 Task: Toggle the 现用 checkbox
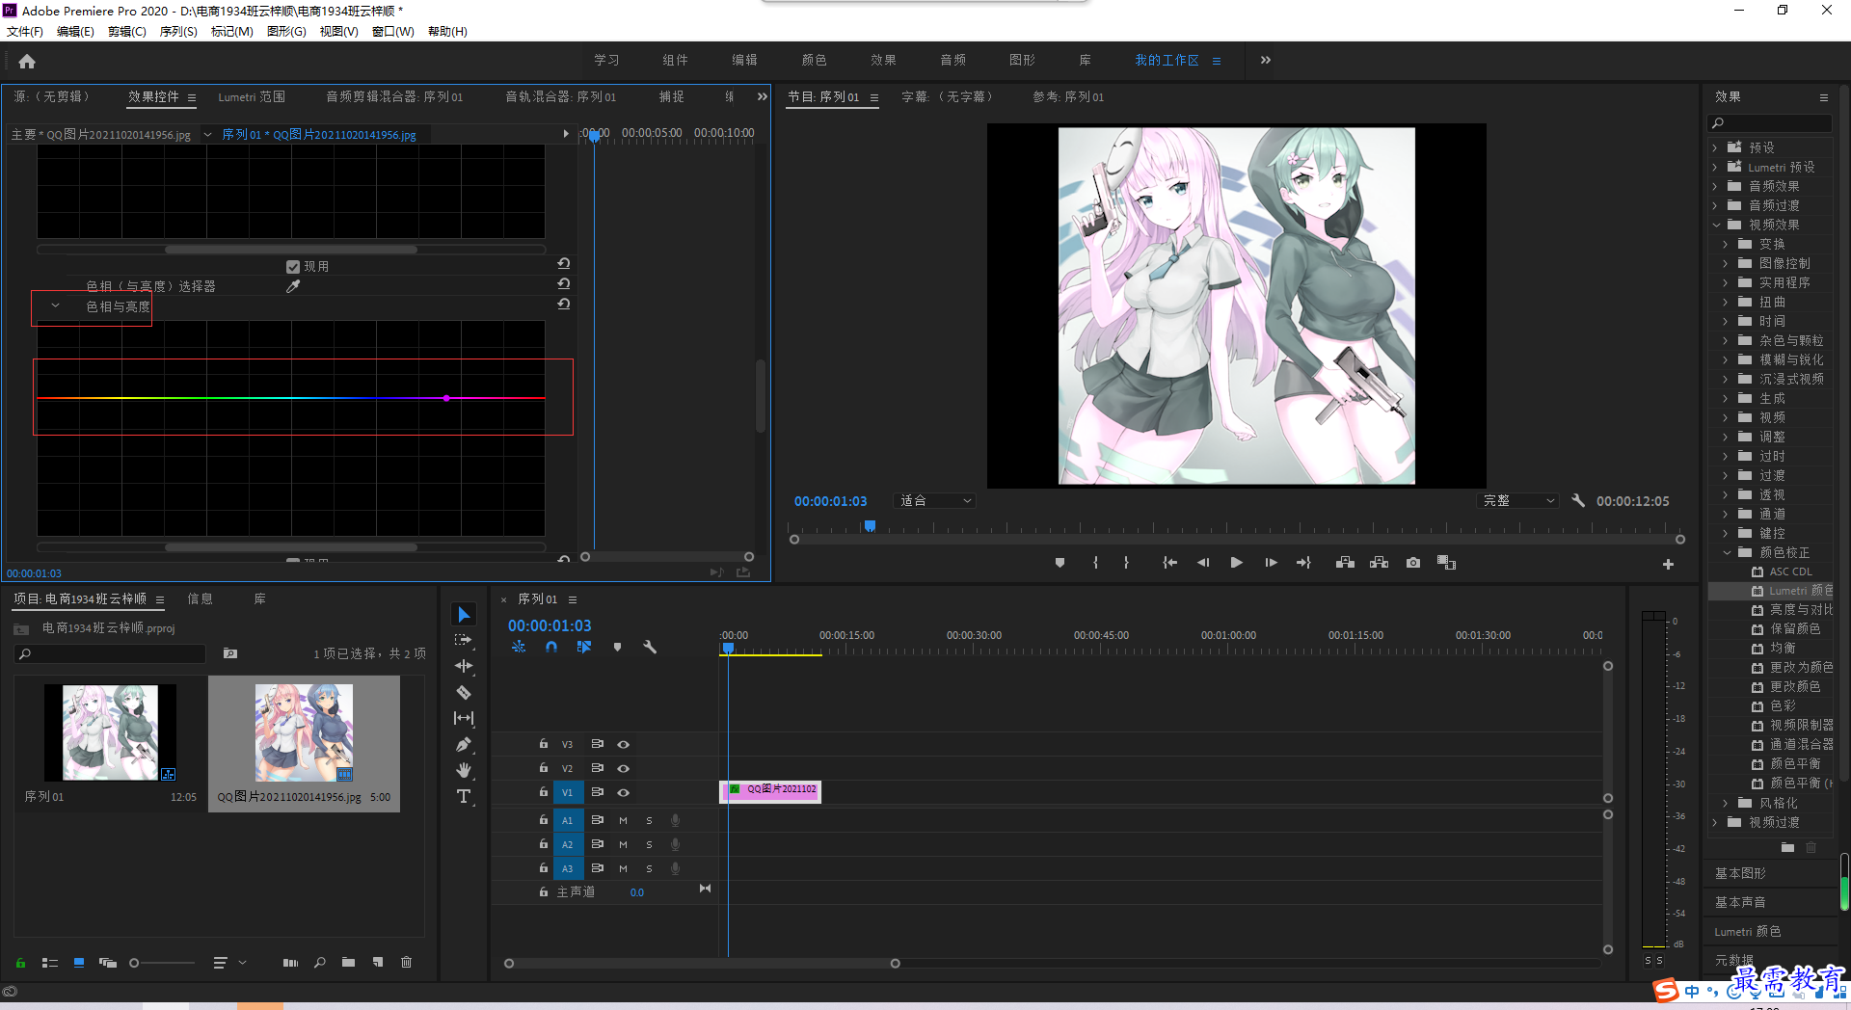tap(293, 267)
